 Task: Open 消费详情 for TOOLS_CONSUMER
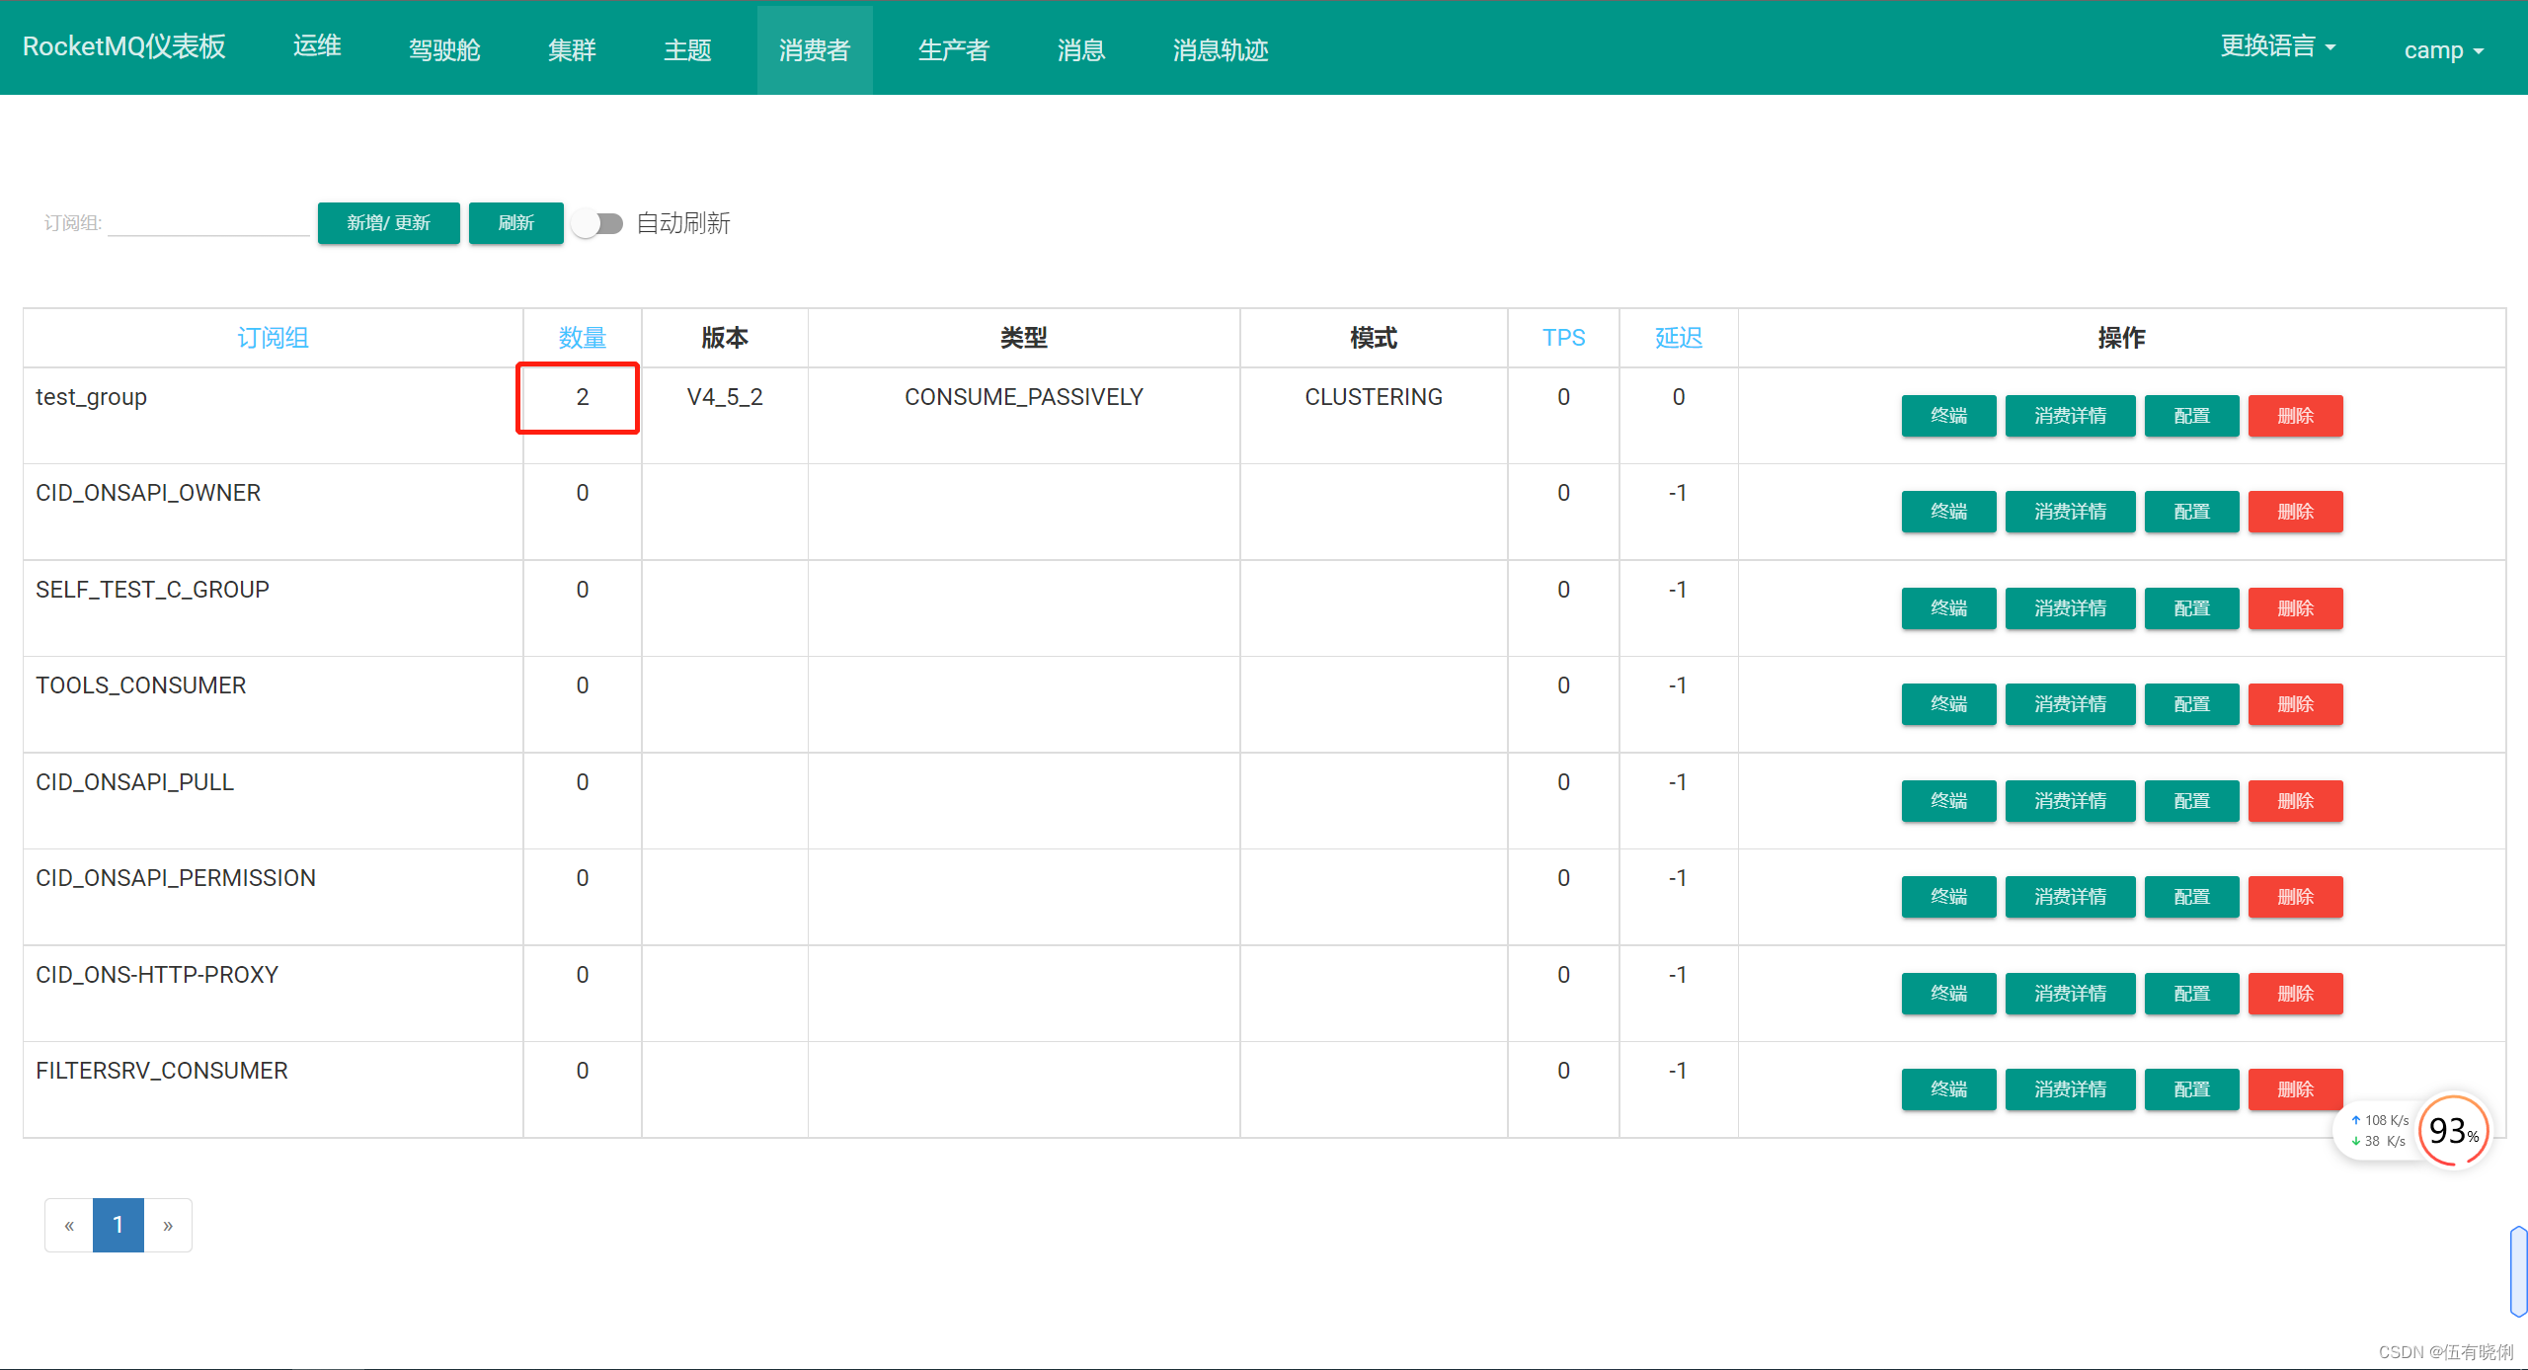pos(2070,704)
